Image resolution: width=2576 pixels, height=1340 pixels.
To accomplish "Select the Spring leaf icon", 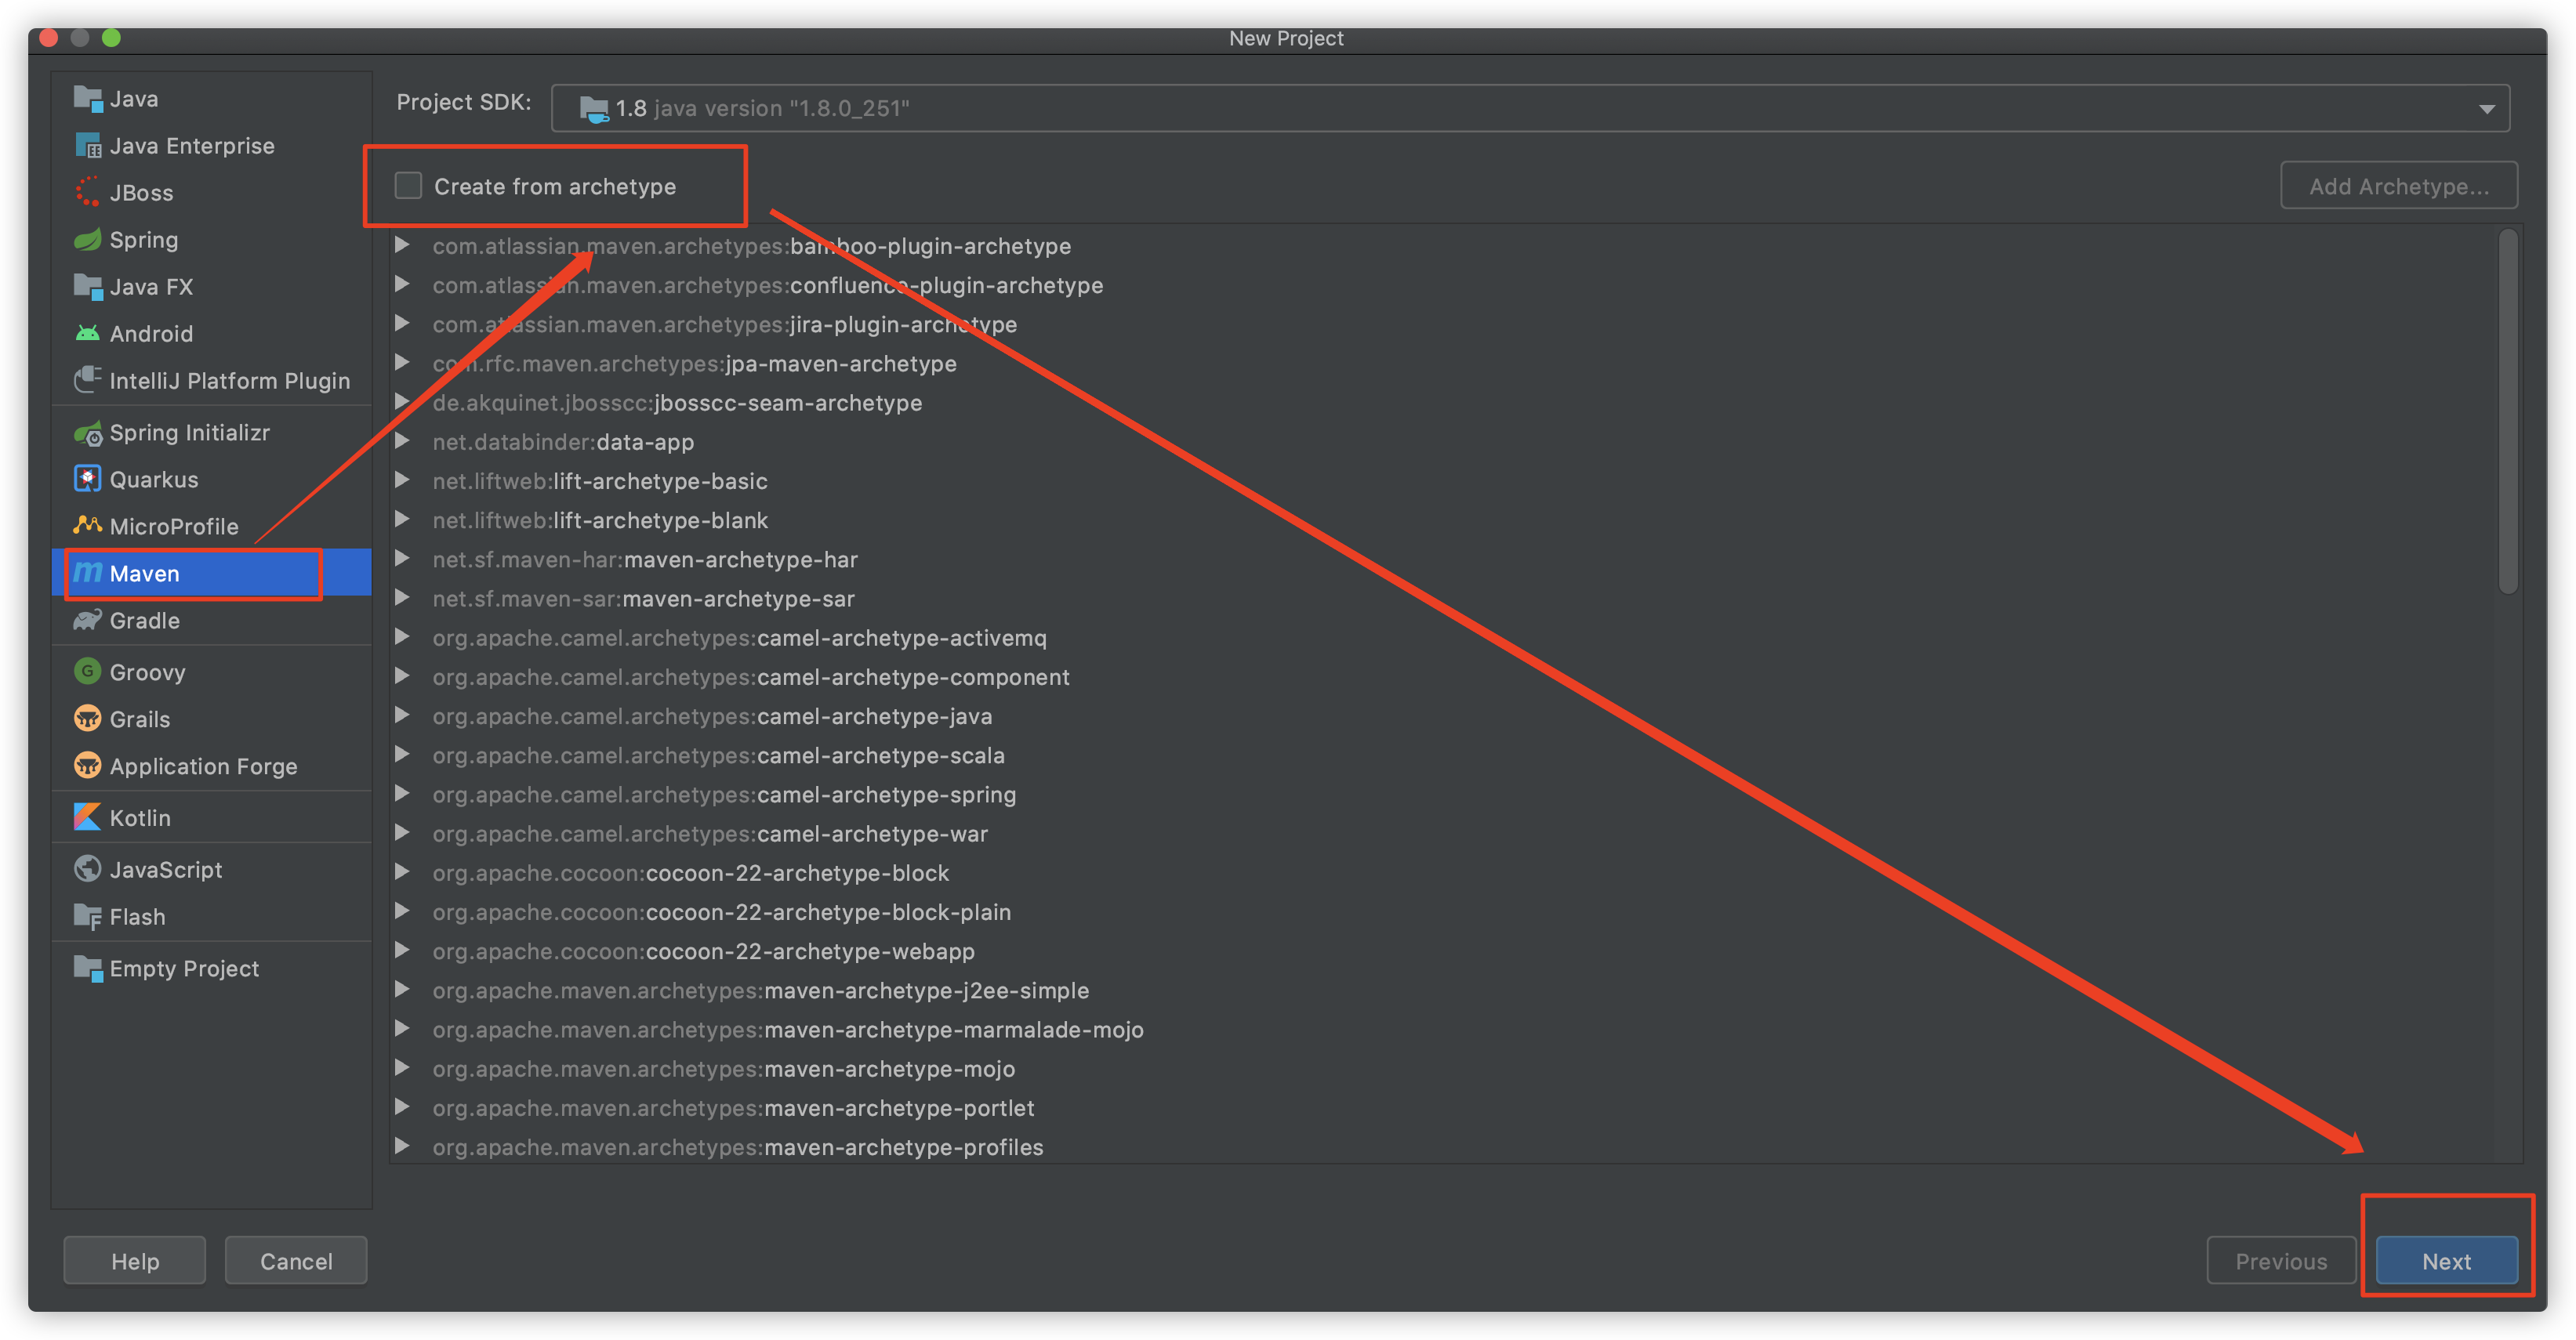I will pos(88,240).
